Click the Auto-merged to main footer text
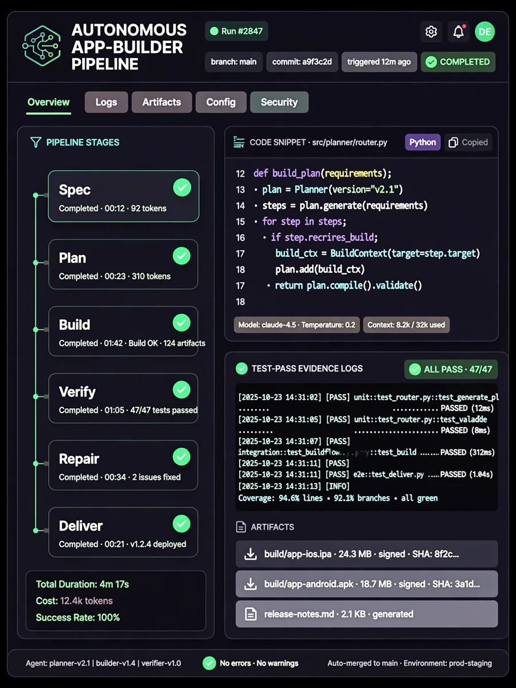The height and width of the screenshot is (688, 516). click(x=409, y=663)
